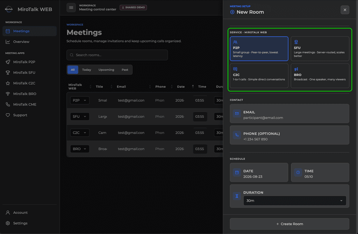Click the MiroTalk CME phone icon
This screenshot has height=234, width=358.
[x=8, y=105]
